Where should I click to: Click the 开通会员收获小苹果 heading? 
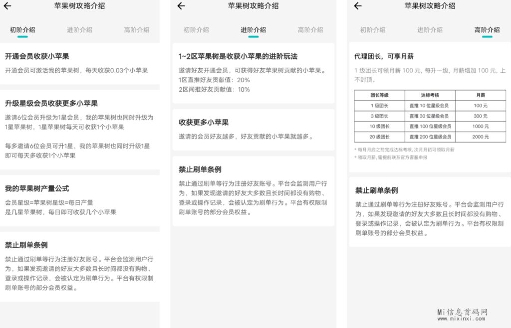(37, 56)
